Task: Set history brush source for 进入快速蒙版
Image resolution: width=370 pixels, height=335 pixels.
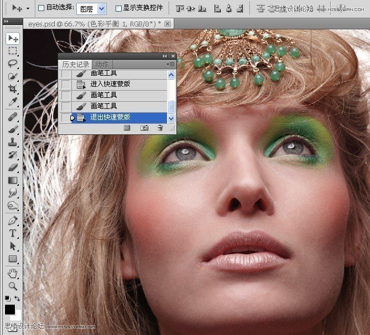Action: pyautogui.click(x=66, y=85)
